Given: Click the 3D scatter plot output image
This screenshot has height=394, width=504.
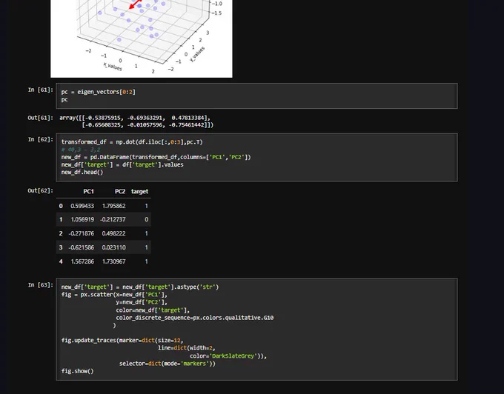Looking at the screenshot, I should coord(142,39).
